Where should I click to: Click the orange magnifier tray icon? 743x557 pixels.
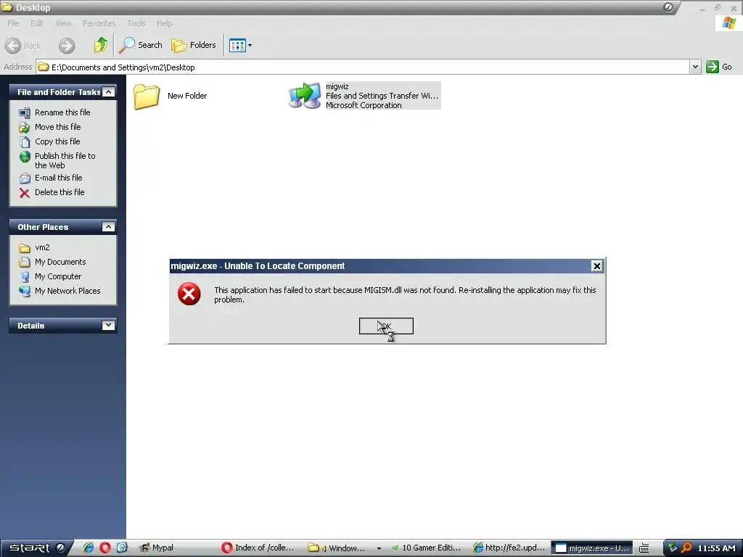(686, 548)
